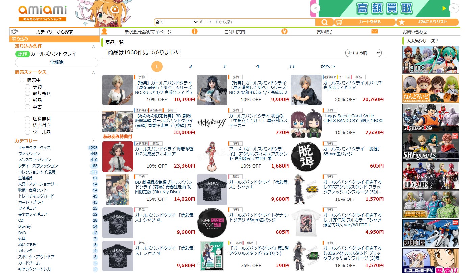Open ご利用案内 menu item
Viewport: 468px width, 273px height.
235,32
